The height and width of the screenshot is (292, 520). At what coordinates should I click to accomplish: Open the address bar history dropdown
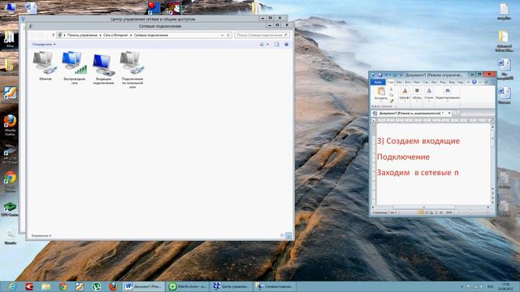(222, 35)
